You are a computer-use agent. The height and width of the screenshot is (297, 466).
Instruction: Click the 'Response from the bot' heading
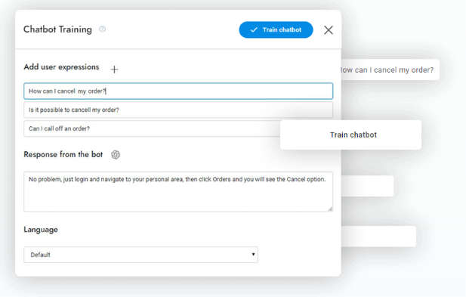point(63,154)
